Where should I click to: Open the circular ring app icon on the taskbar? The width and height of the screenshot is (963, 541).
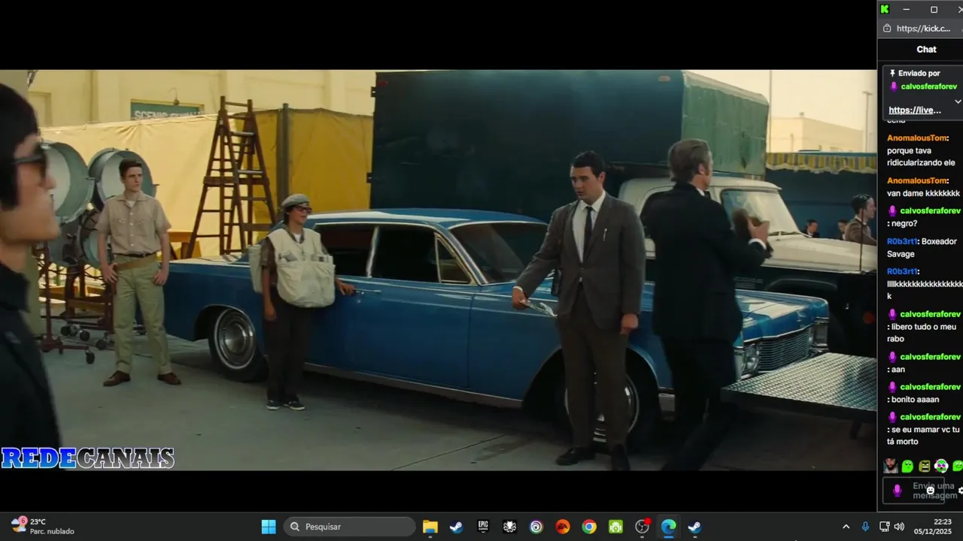tap(536, 527)
